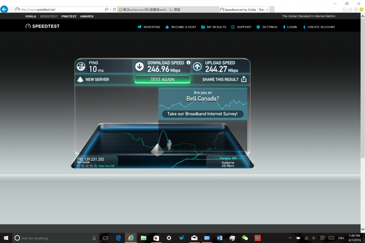365x243 pixels.
Task: Click the battery tray icon
Action: click(298, 238)
